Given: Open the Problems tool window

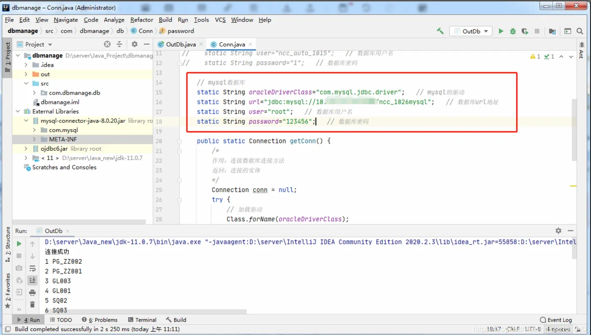Looking at the screenshot, I should 100,320.
